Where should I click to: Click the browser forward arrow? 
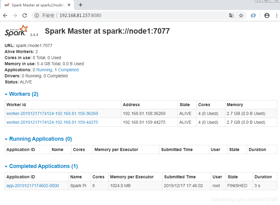click(x=15, y=15)
